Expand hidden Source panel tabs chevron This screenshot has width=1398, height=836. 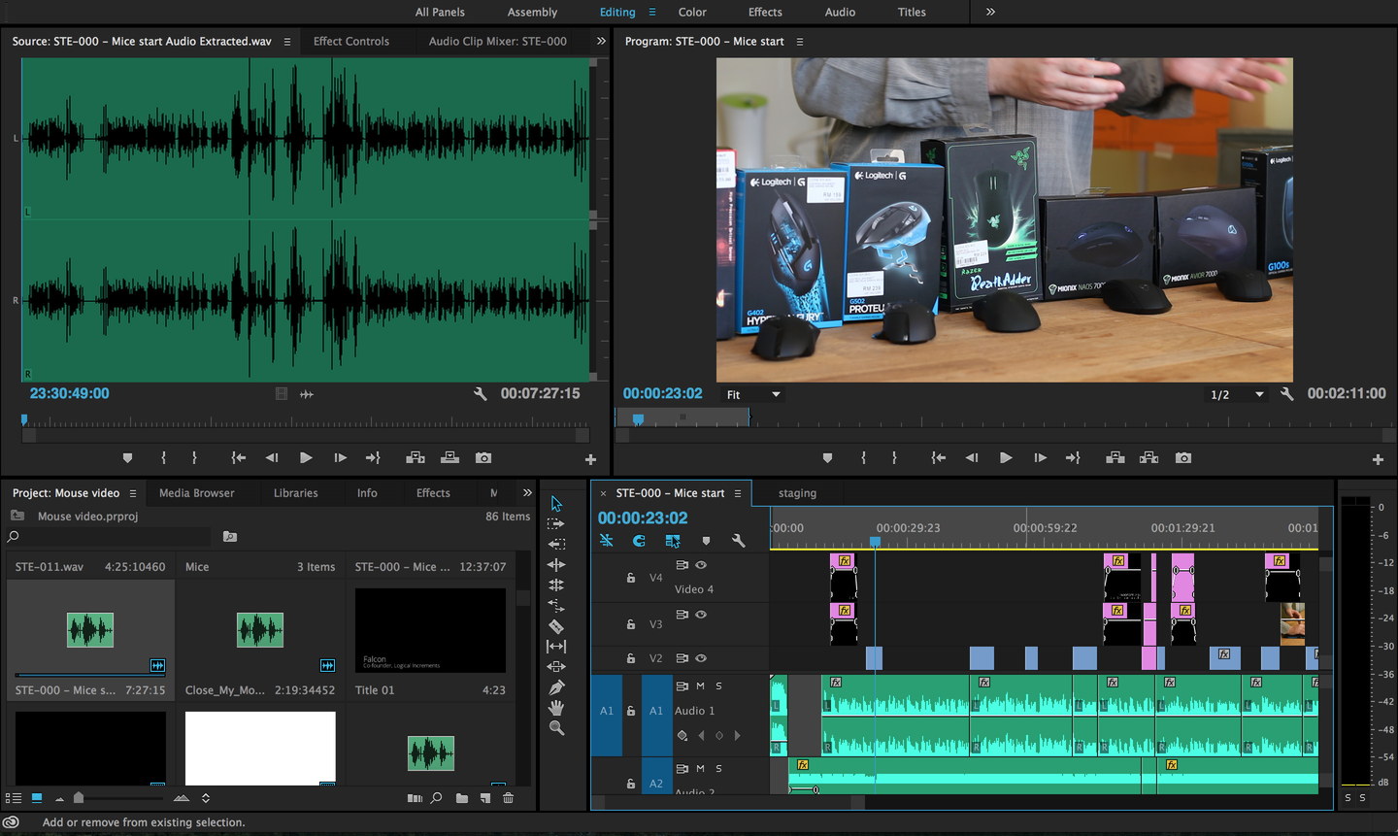[601, 41]
